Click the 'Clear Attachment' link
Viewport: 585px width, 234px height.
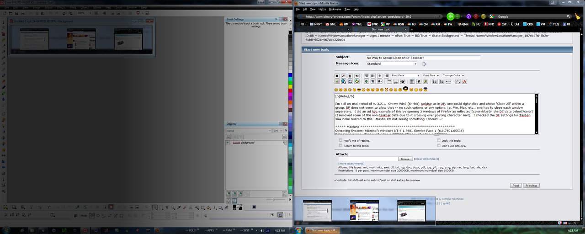tap(426, 159)
